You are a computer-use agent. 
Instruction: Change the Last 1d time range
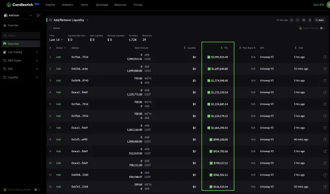(56, 40)
